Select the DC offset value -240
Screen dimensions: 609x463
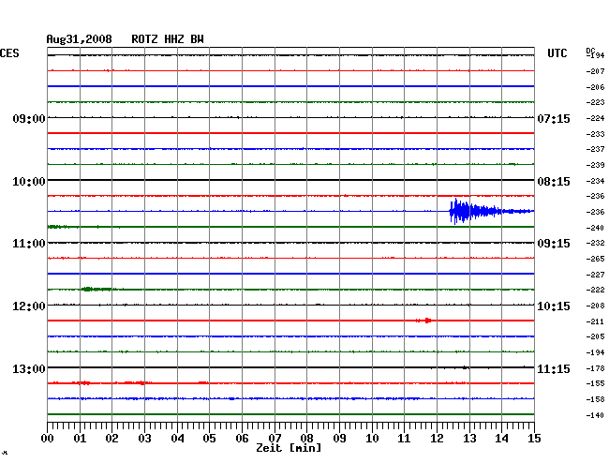[x=595, y=228]
